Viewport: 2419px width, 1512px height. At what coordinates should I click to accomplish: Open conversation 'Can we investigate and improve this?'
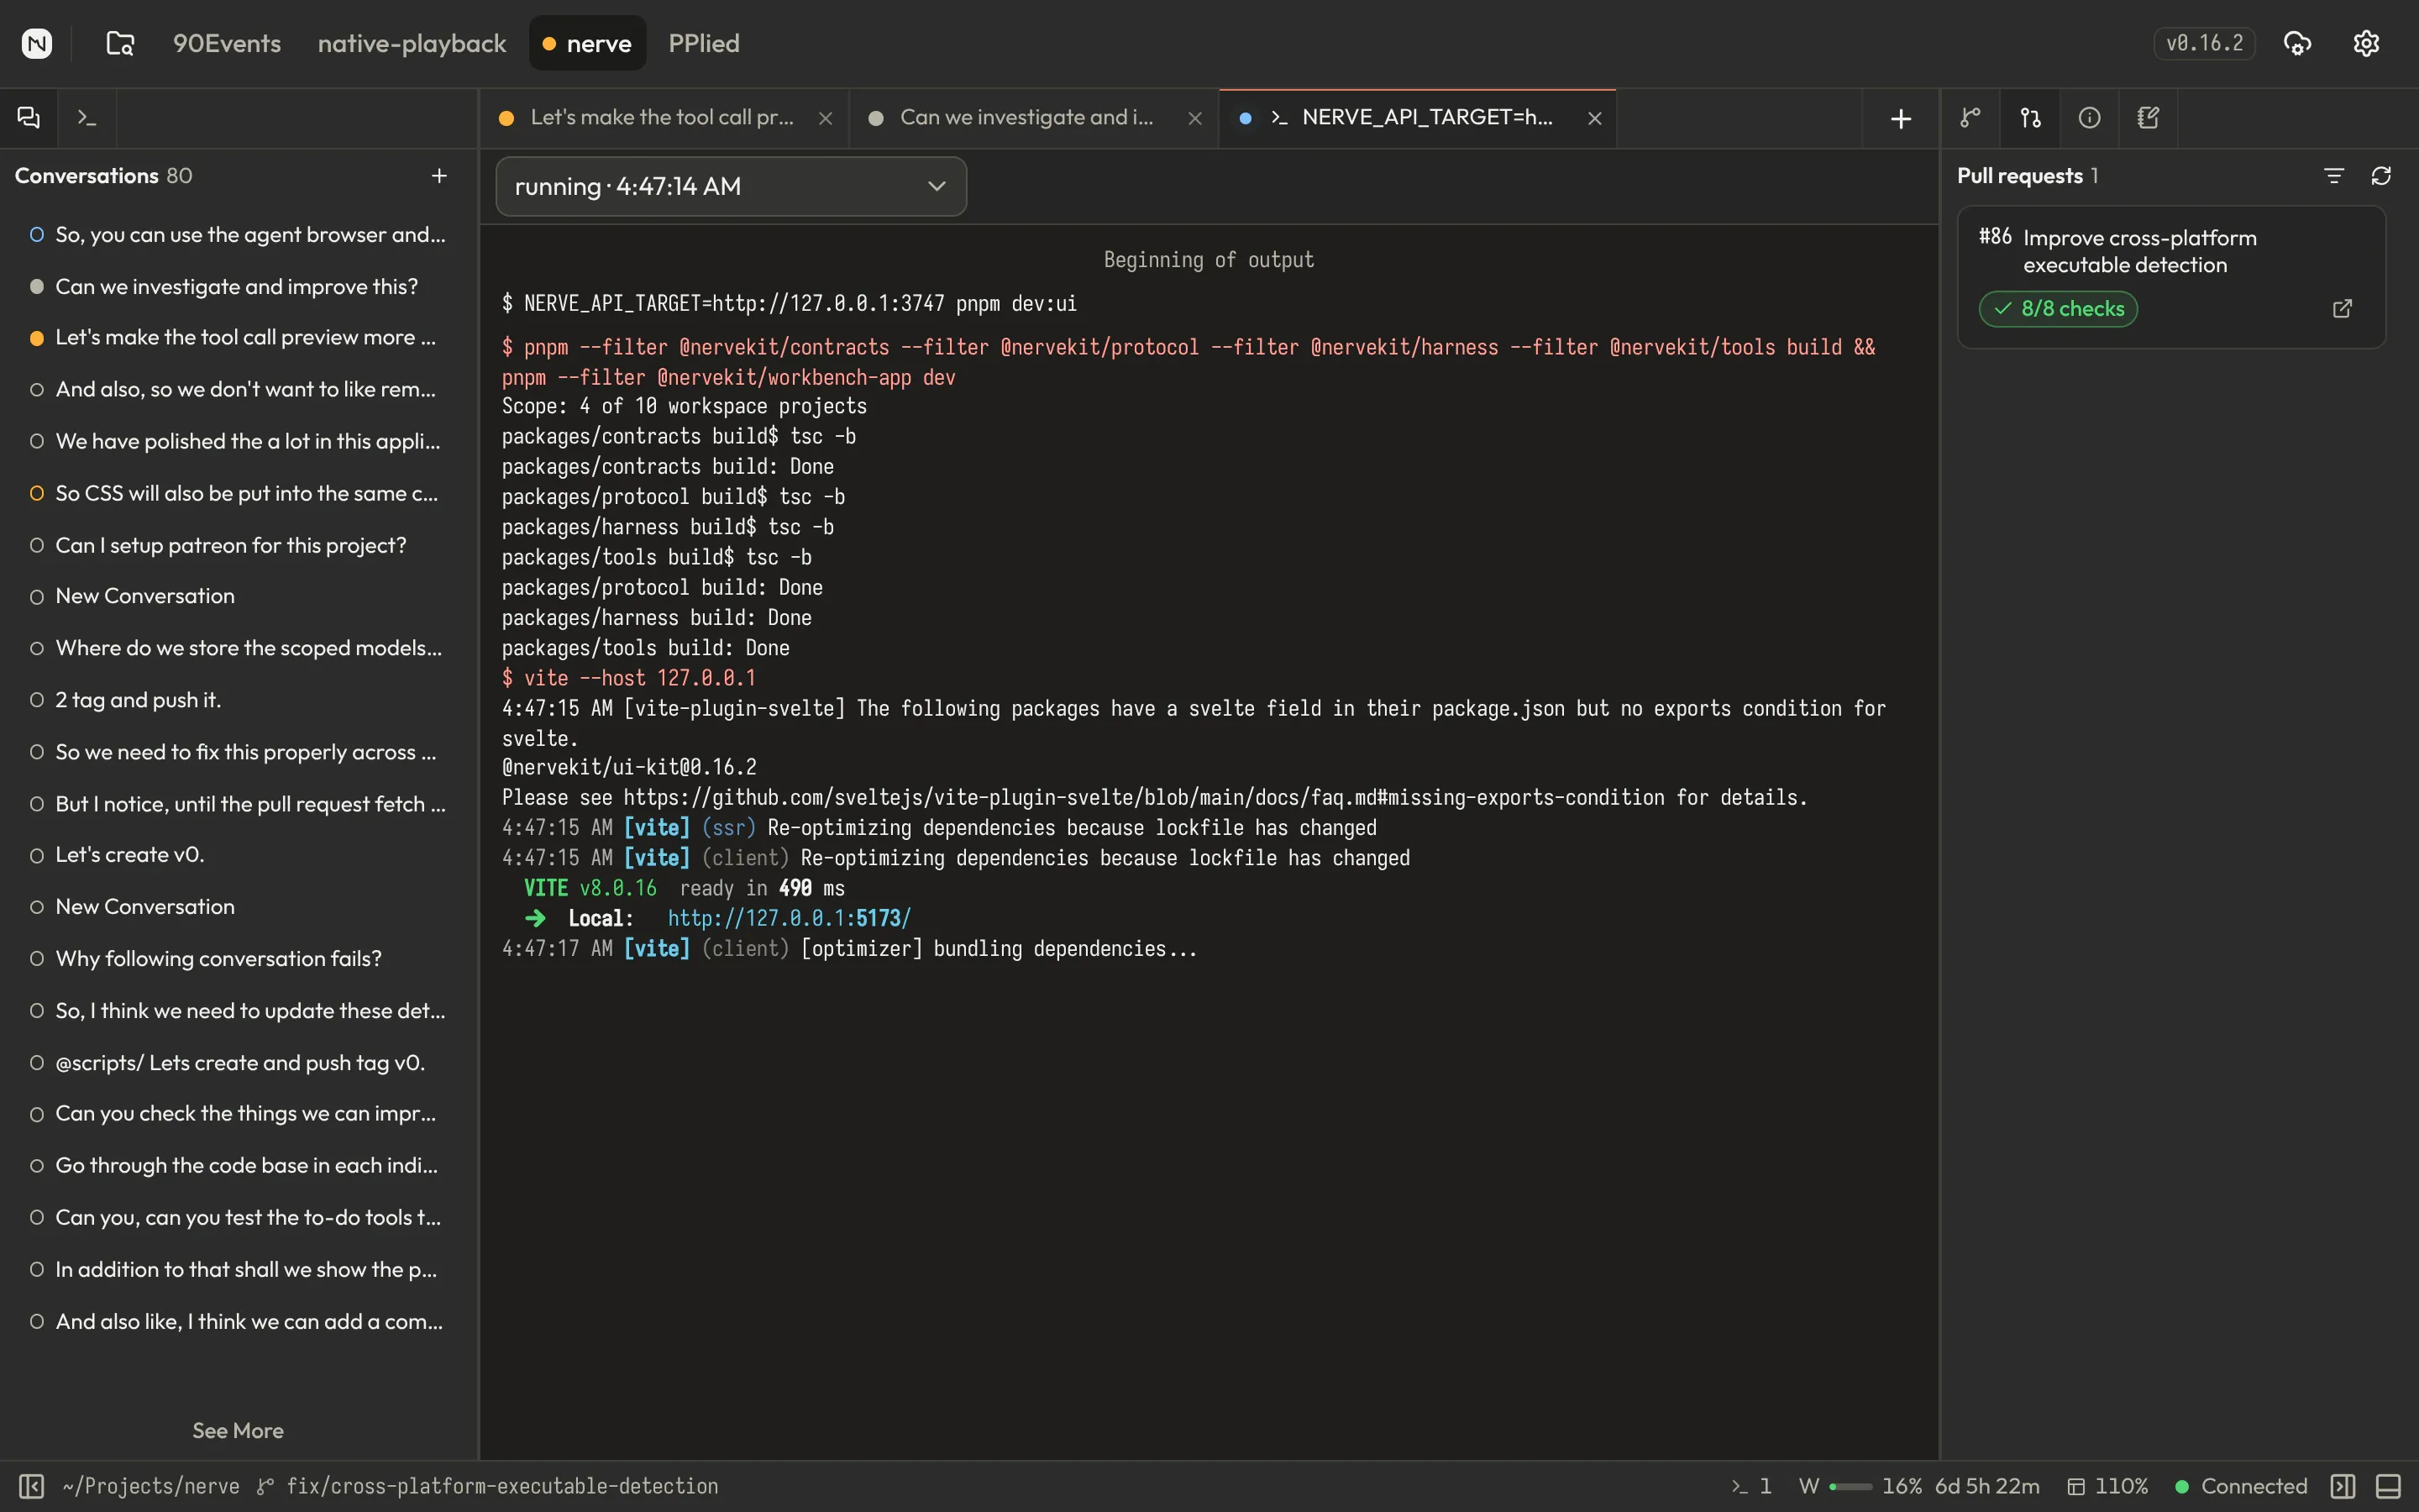click(x=238, y=287)
